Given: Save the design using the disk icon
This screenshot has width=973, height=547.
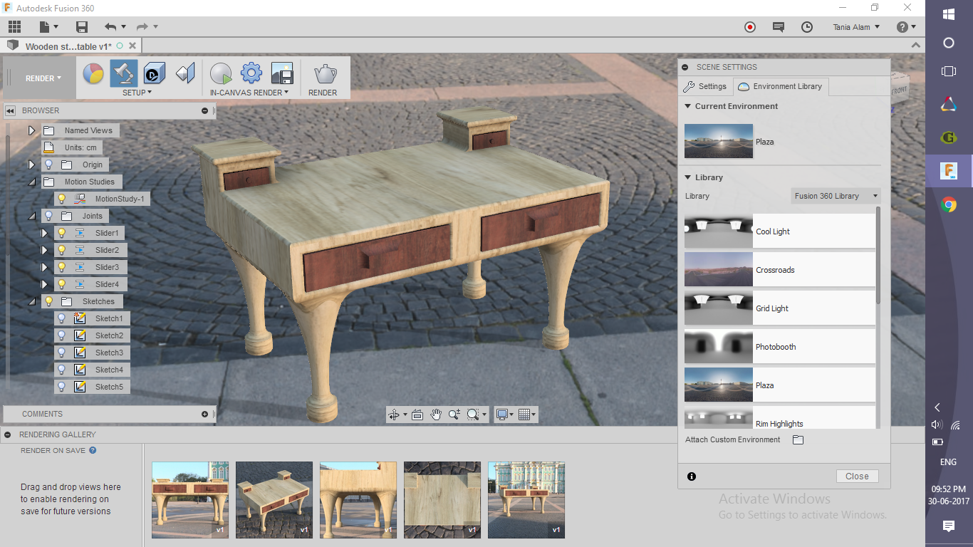Looking at the screenshot, I should [x=82, y=27].
